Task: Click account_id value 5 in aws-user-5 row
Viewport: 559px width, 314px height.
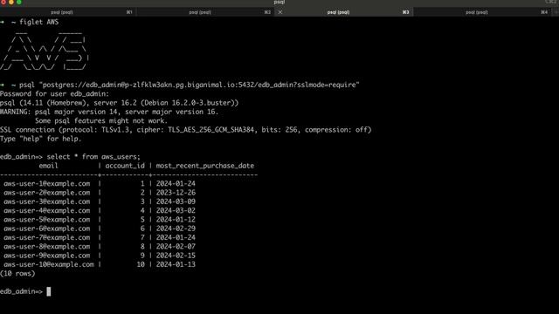Action: point(142,220)
